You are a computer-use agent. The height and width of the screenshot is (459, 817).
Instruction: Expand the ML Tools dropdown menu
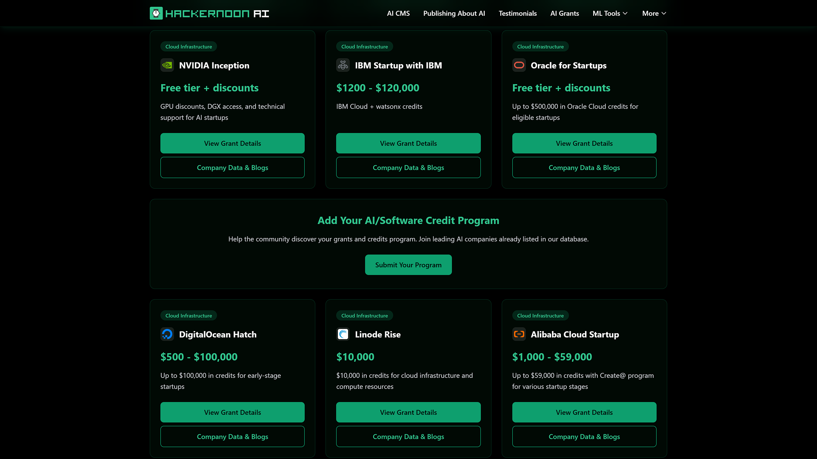[x=610, y=14]
